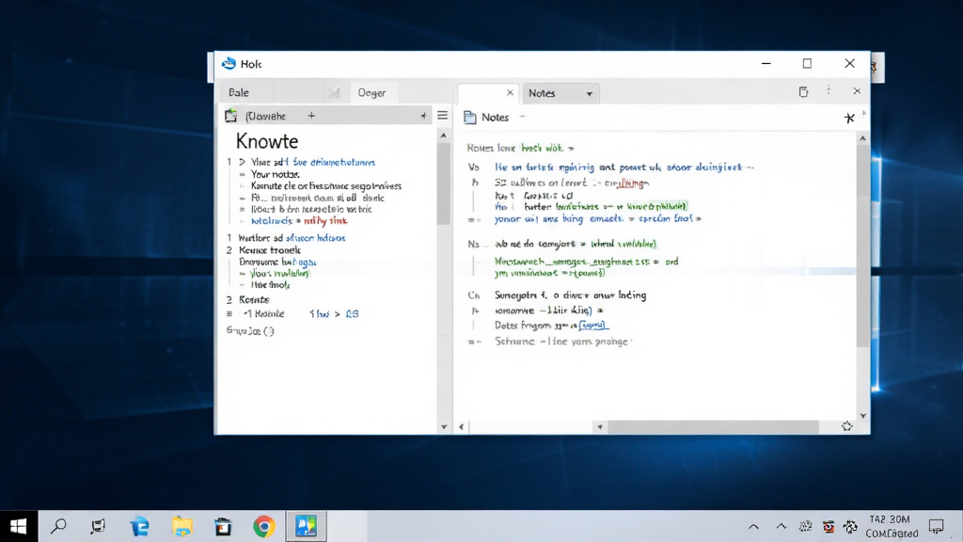Click the 'Schrane' note line
This screenshot has width=963, height=542.
pyautogui.click(x=562, y=342)
